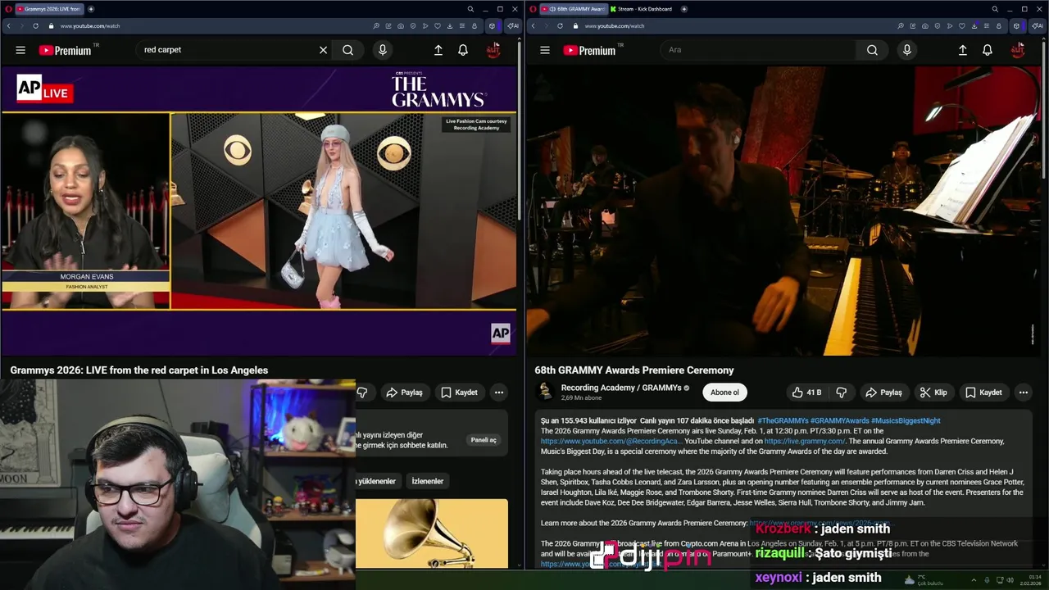This screenshot has width=1049, height=590.
Task: Switch to the 68th GRAMMY Awards tab
Action: [x=574, y=9]
